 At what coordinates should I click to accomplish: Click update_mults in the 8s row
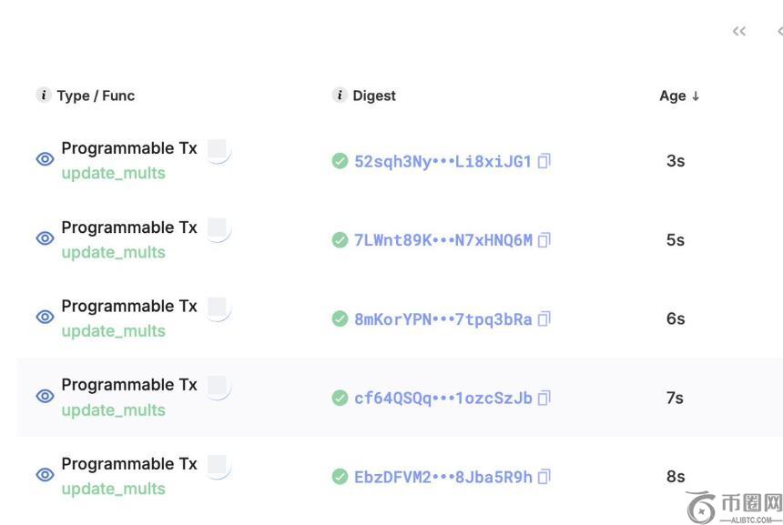coord(113,489)
